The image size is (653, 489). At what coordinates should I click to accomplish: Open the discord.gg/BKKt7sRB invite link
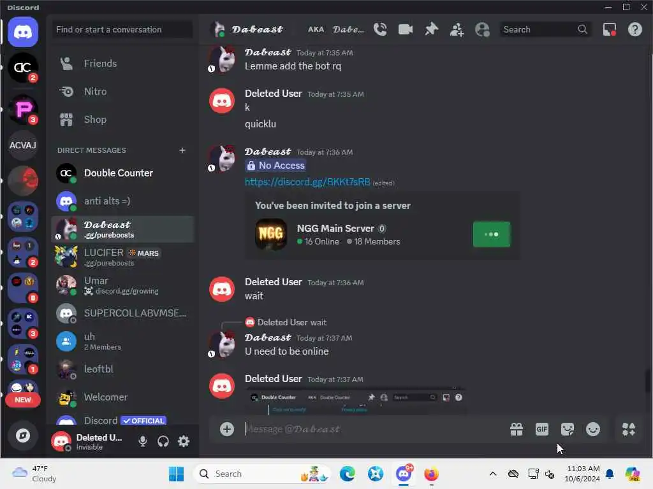coord(307,182)
